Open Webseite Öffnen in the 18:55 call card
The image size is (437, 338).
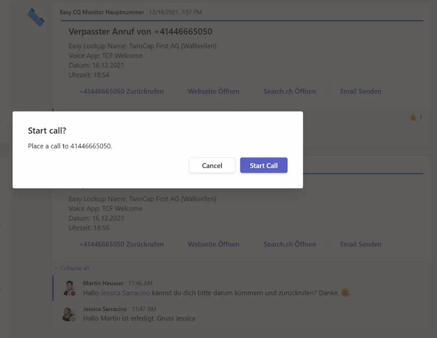click(x=213, y=244)
